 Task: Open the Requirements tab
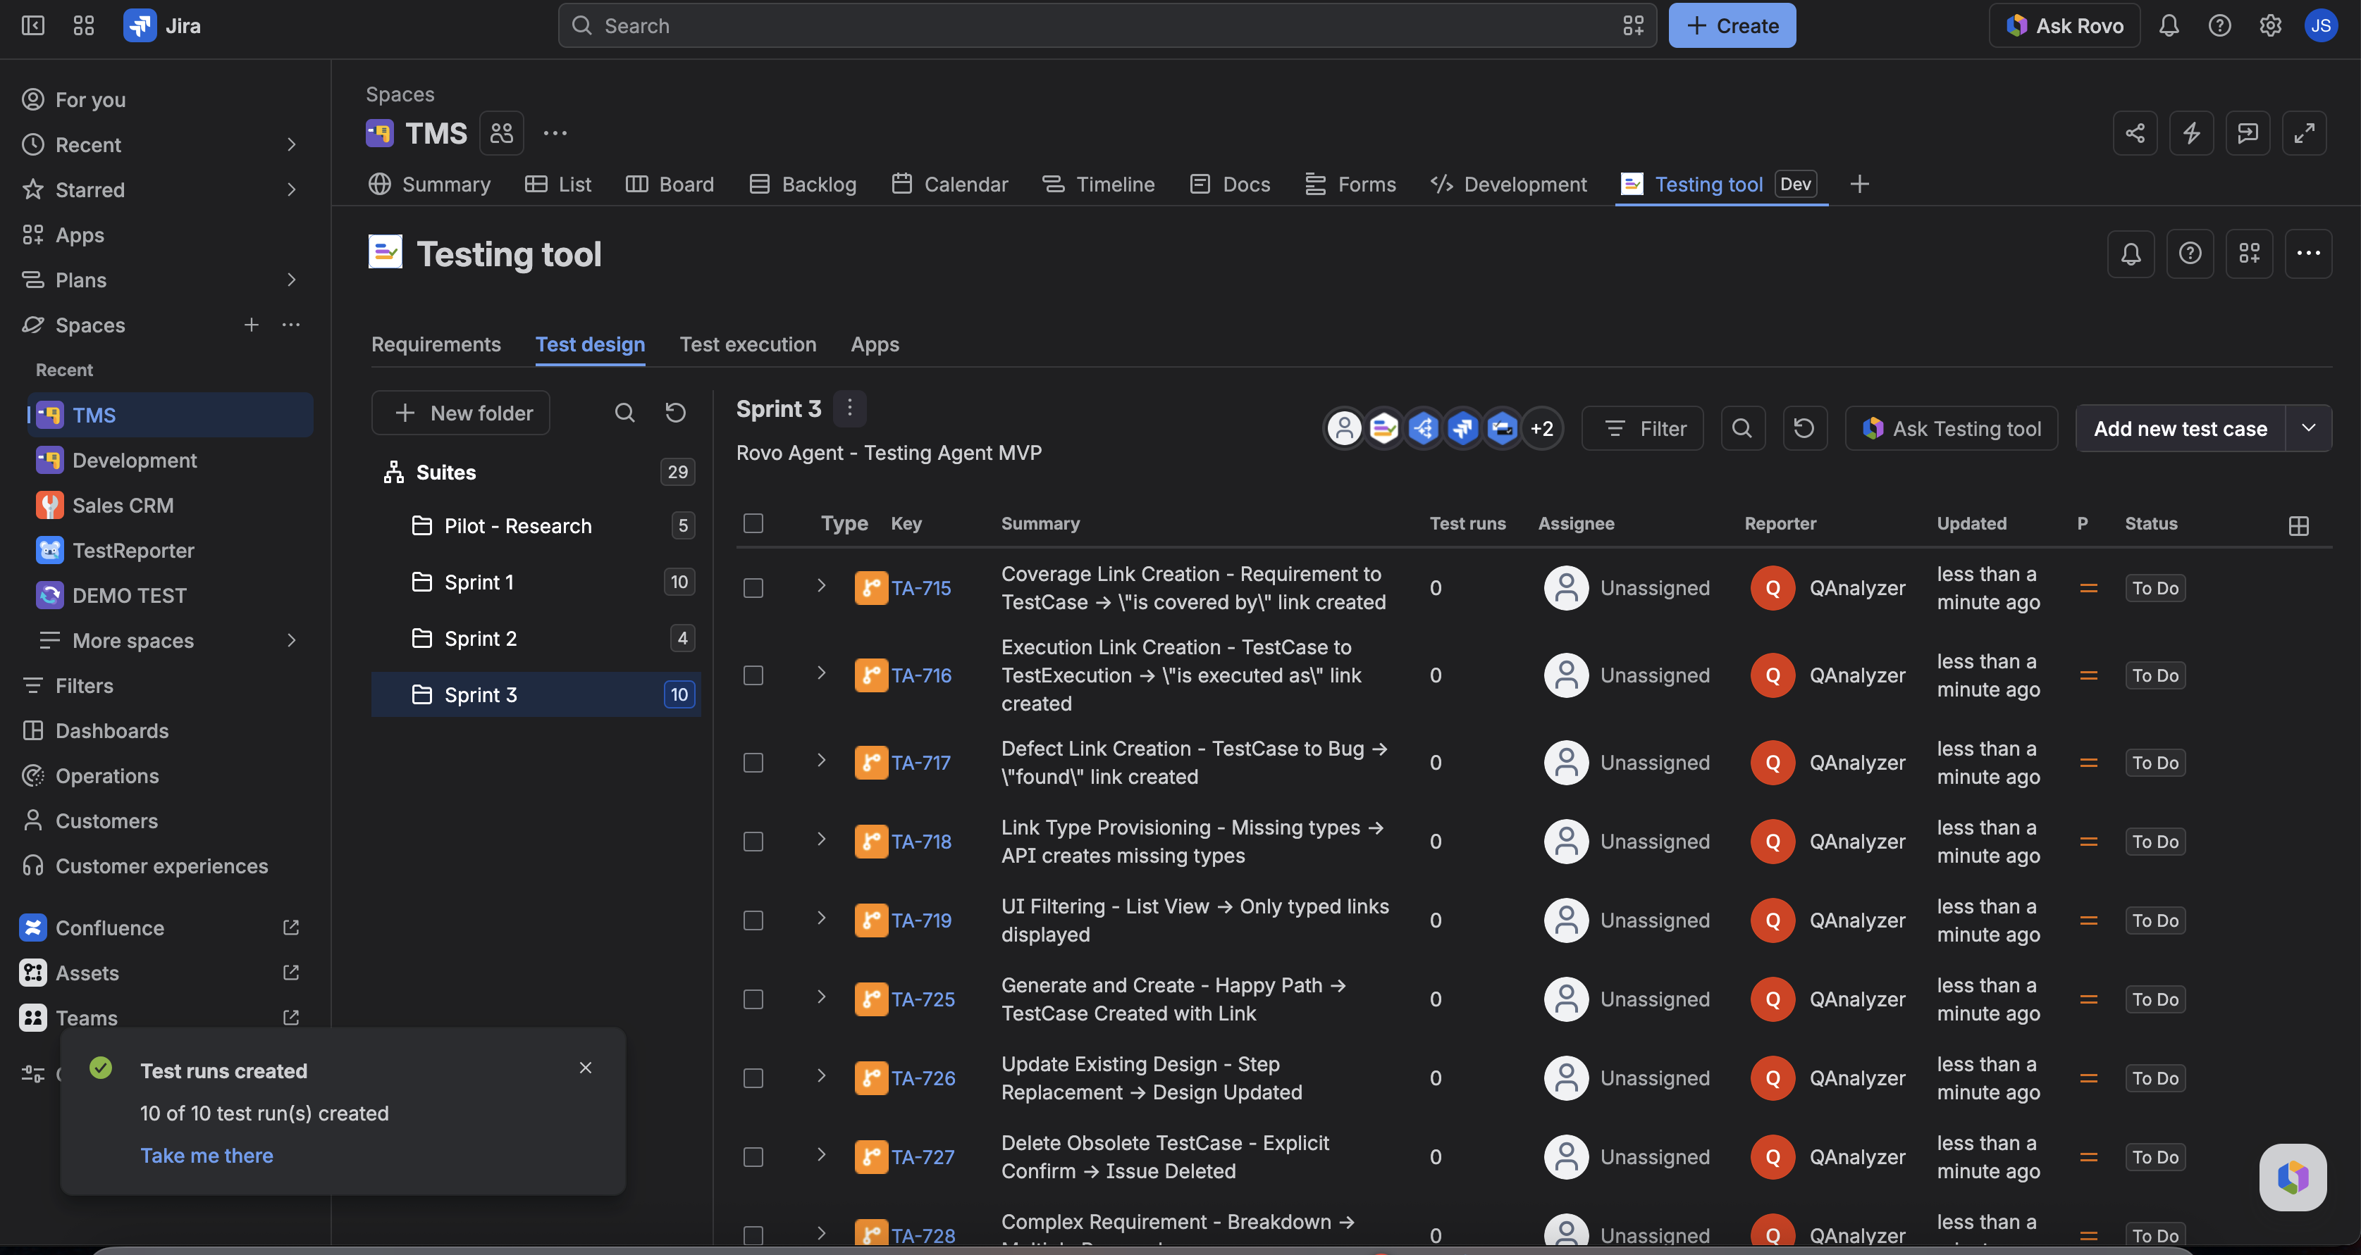(436, 344)
